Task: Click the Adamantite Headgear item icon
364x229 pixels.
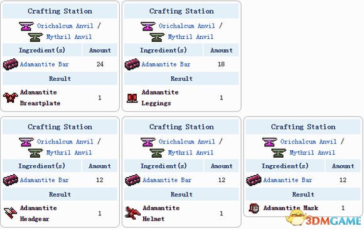Action: pos(11,213)
